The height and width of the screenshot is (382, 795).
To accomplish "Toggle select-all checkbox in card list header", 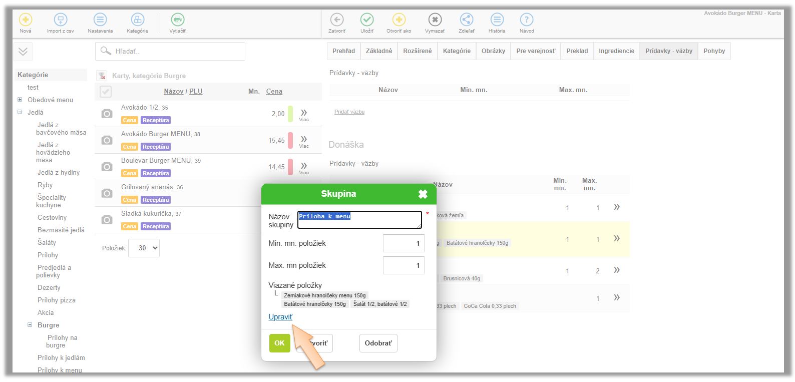I will tap(106, 92).
